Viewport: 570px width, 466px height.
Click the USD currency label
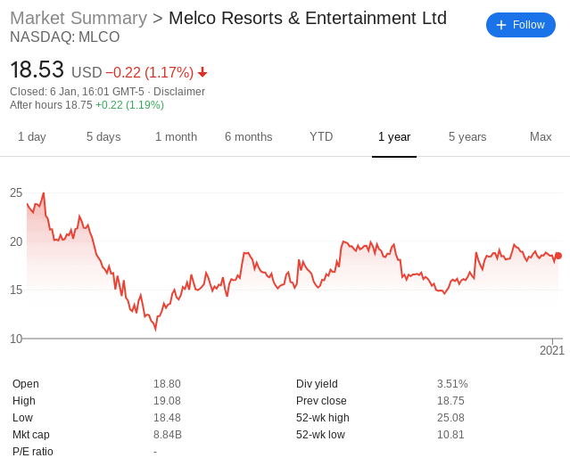(87, 73)
